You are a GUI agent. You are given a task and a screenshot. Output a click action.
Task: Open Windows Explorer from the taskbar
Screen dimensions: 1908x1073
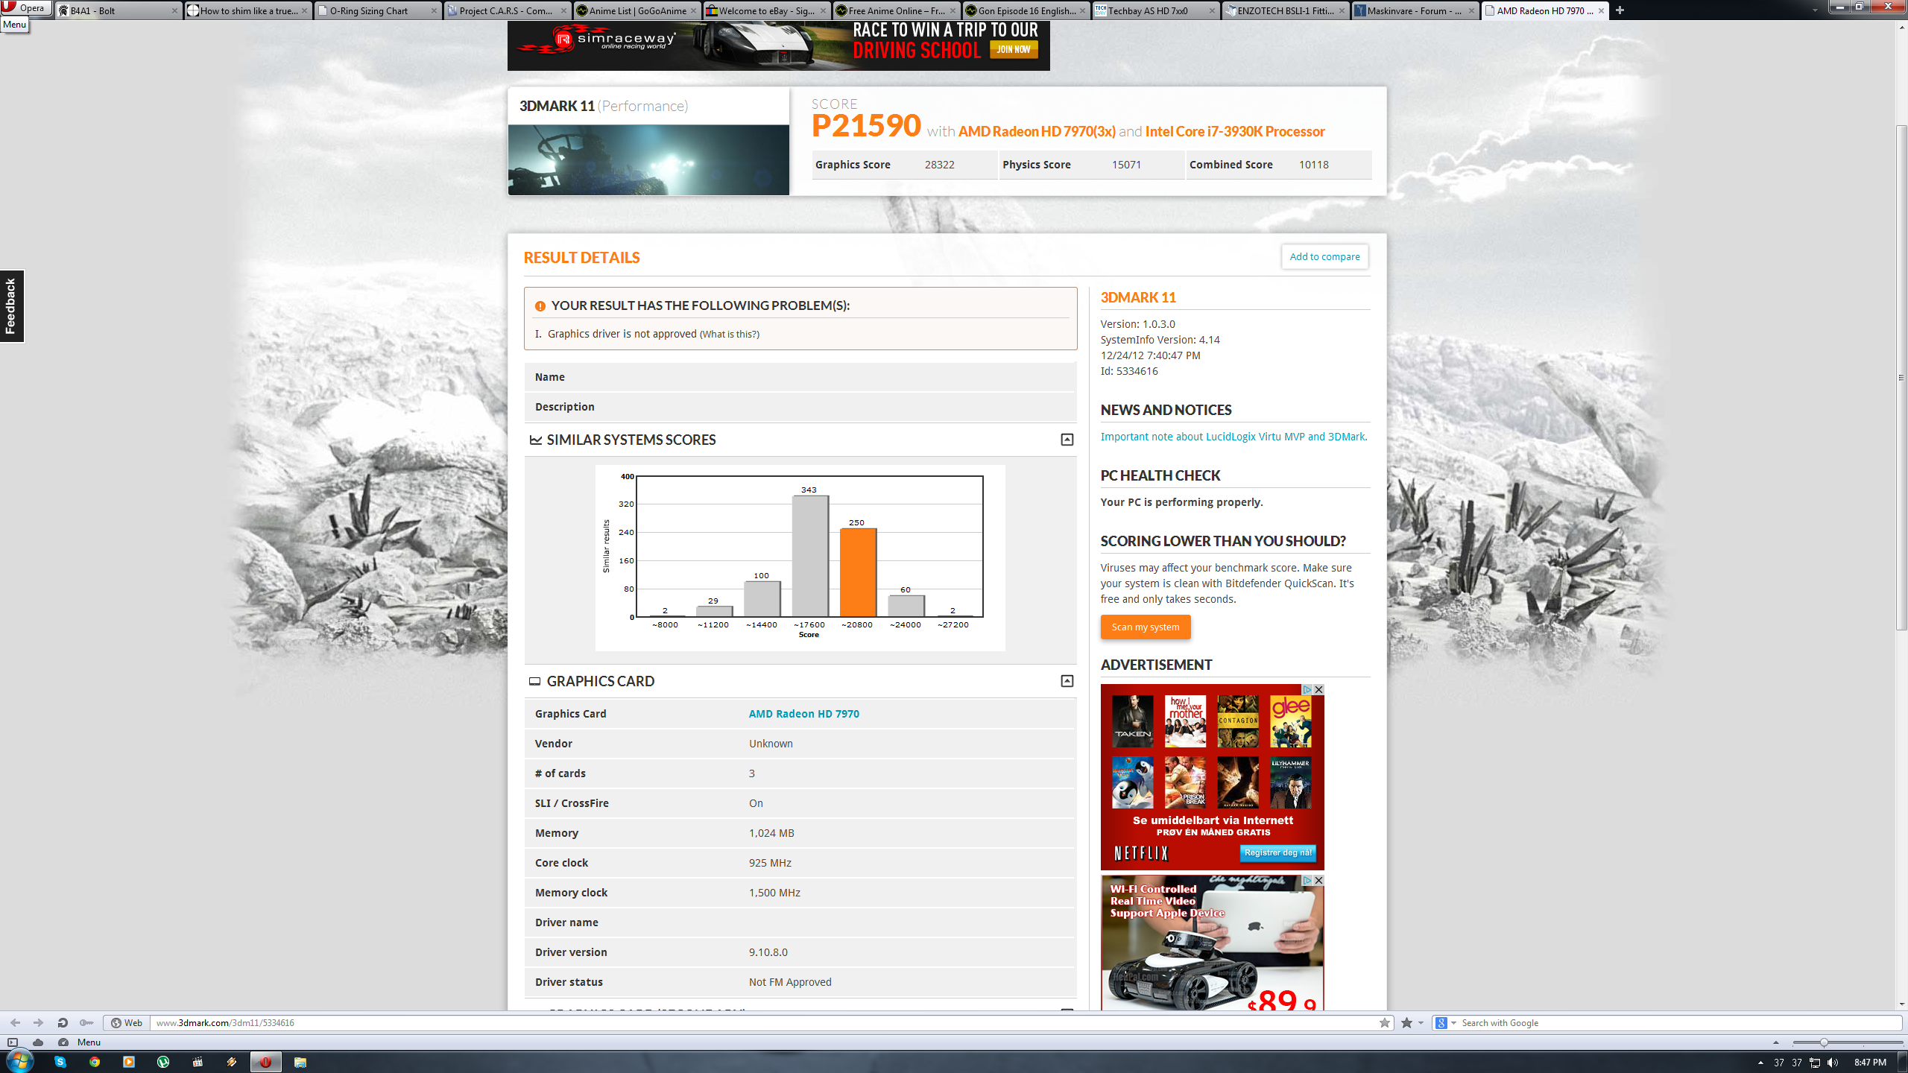(300, 1062)
